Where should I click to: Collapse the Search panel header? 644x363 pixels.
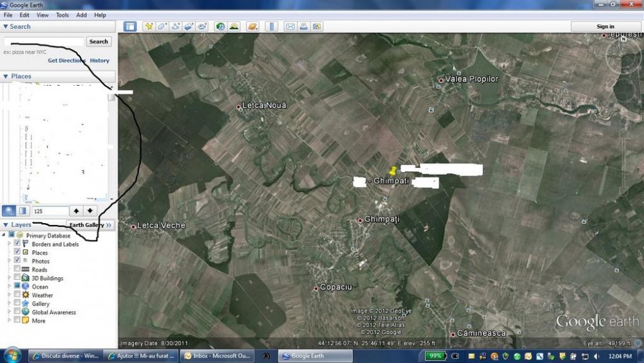(x=6, y=26)
